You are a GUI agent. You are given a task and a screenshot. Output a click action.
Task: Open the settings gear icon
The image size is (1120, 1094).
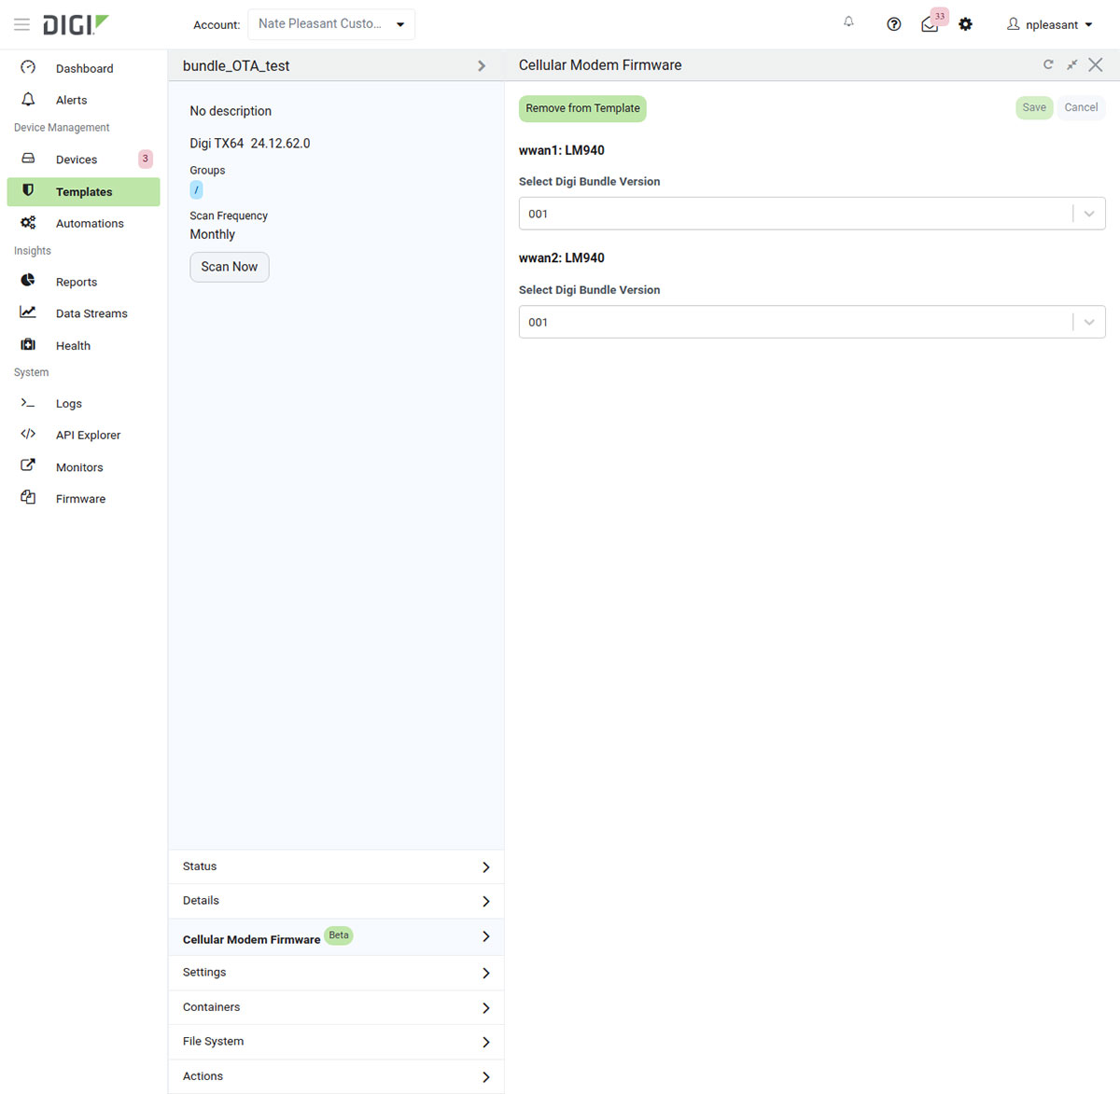[965, 24]
